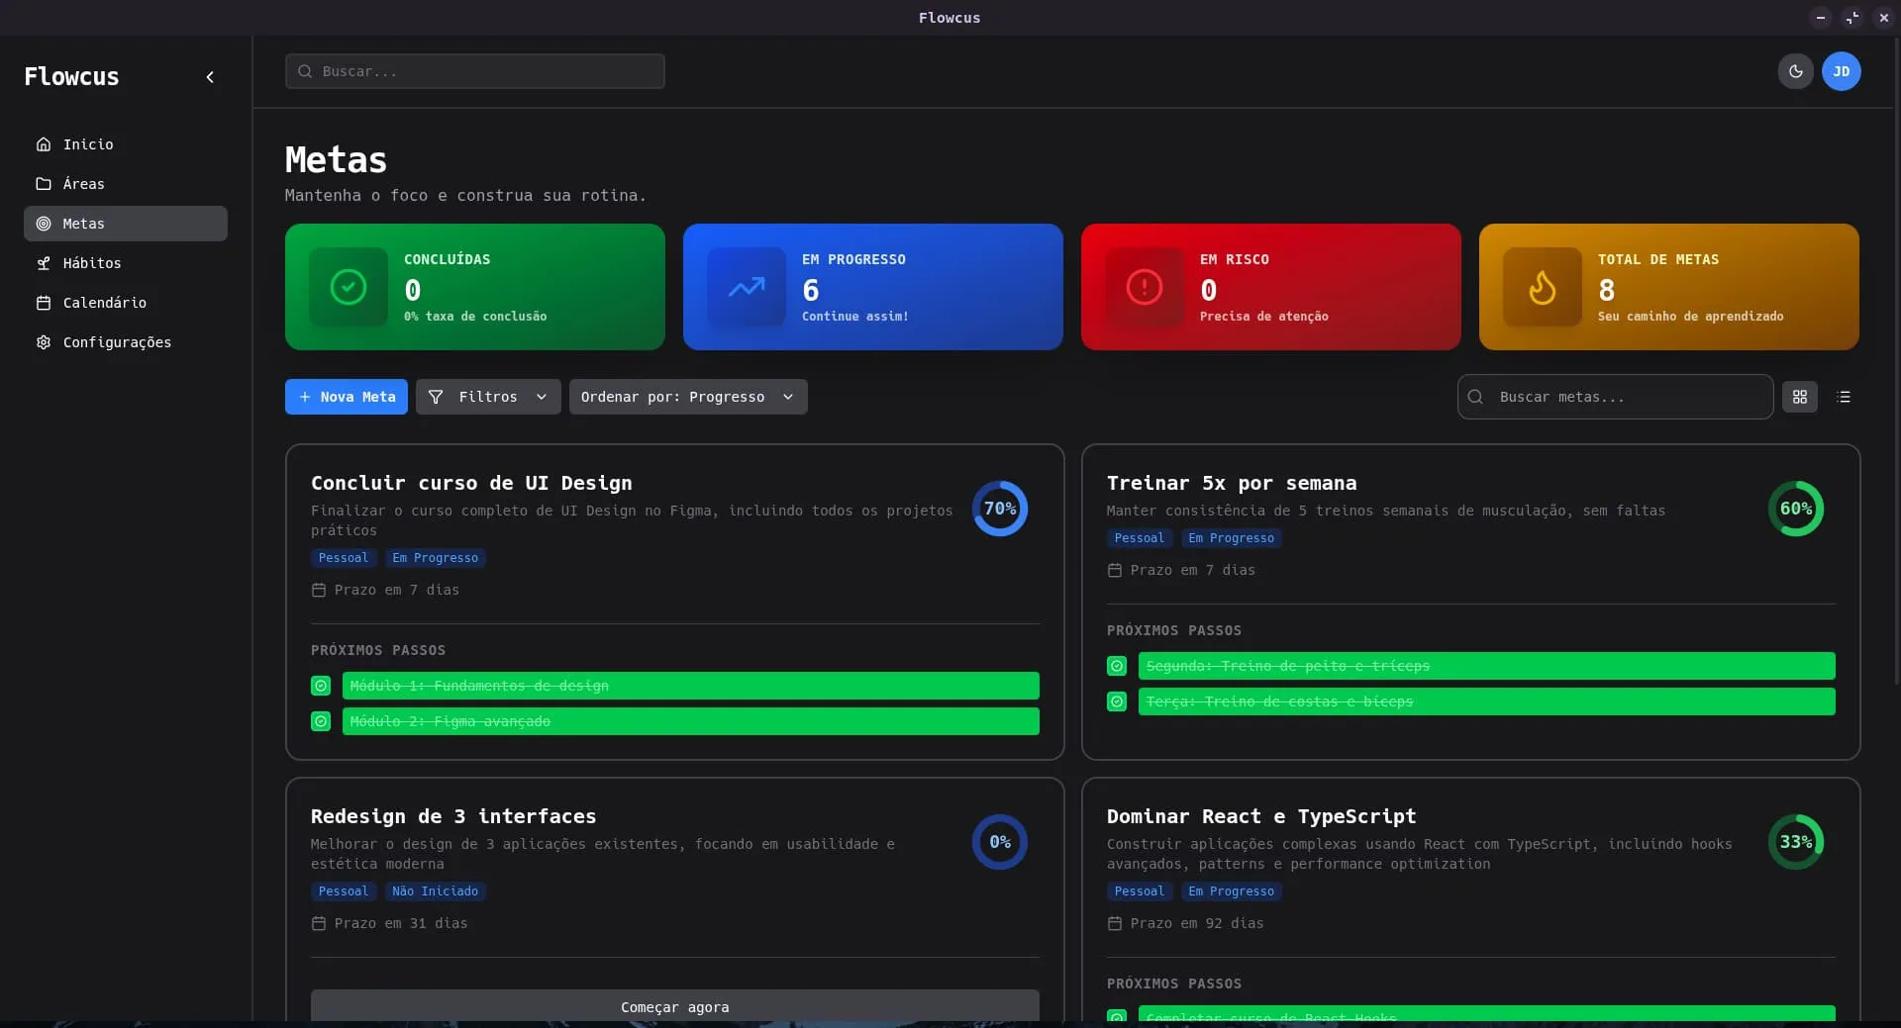Click the Em Risco alert icon
Image resolution: width=1901 pixels, height=1028 pixels.
click(x=1145, y=287)
